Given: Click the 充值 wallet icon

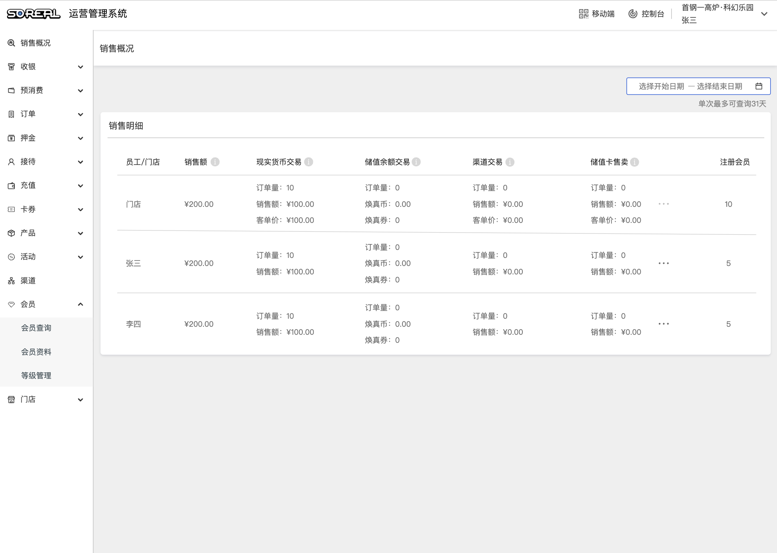Looking at the screenshot, I should coord(11,185).
